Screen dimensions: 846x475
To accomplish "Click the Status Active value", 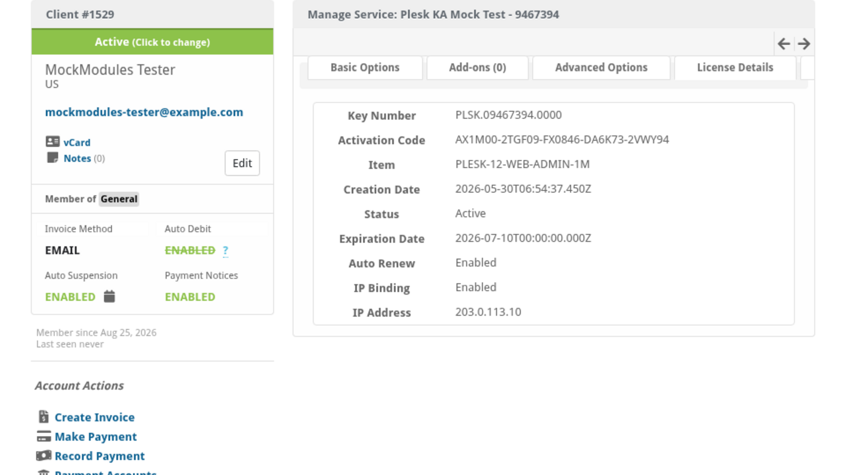I will click(x=471, y=213).
